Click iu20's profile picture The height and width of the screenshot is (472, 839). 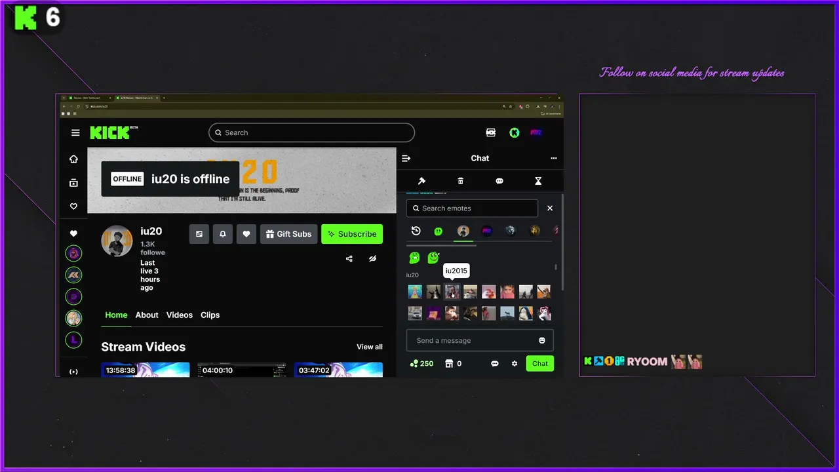coord(117,241)
